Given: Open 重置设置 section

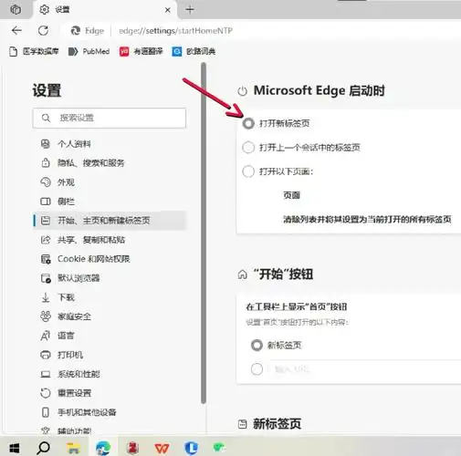Looking at the screenshot, I should click(x=110, y=393).
